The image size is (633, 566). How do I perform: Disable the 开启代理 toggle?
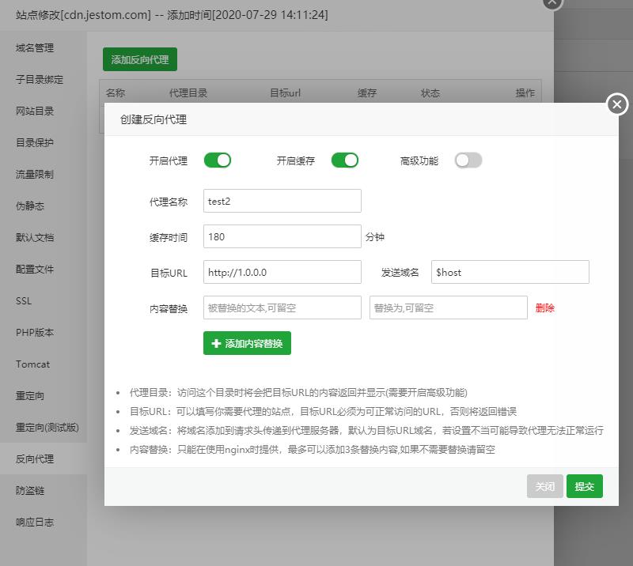(218, 160)
